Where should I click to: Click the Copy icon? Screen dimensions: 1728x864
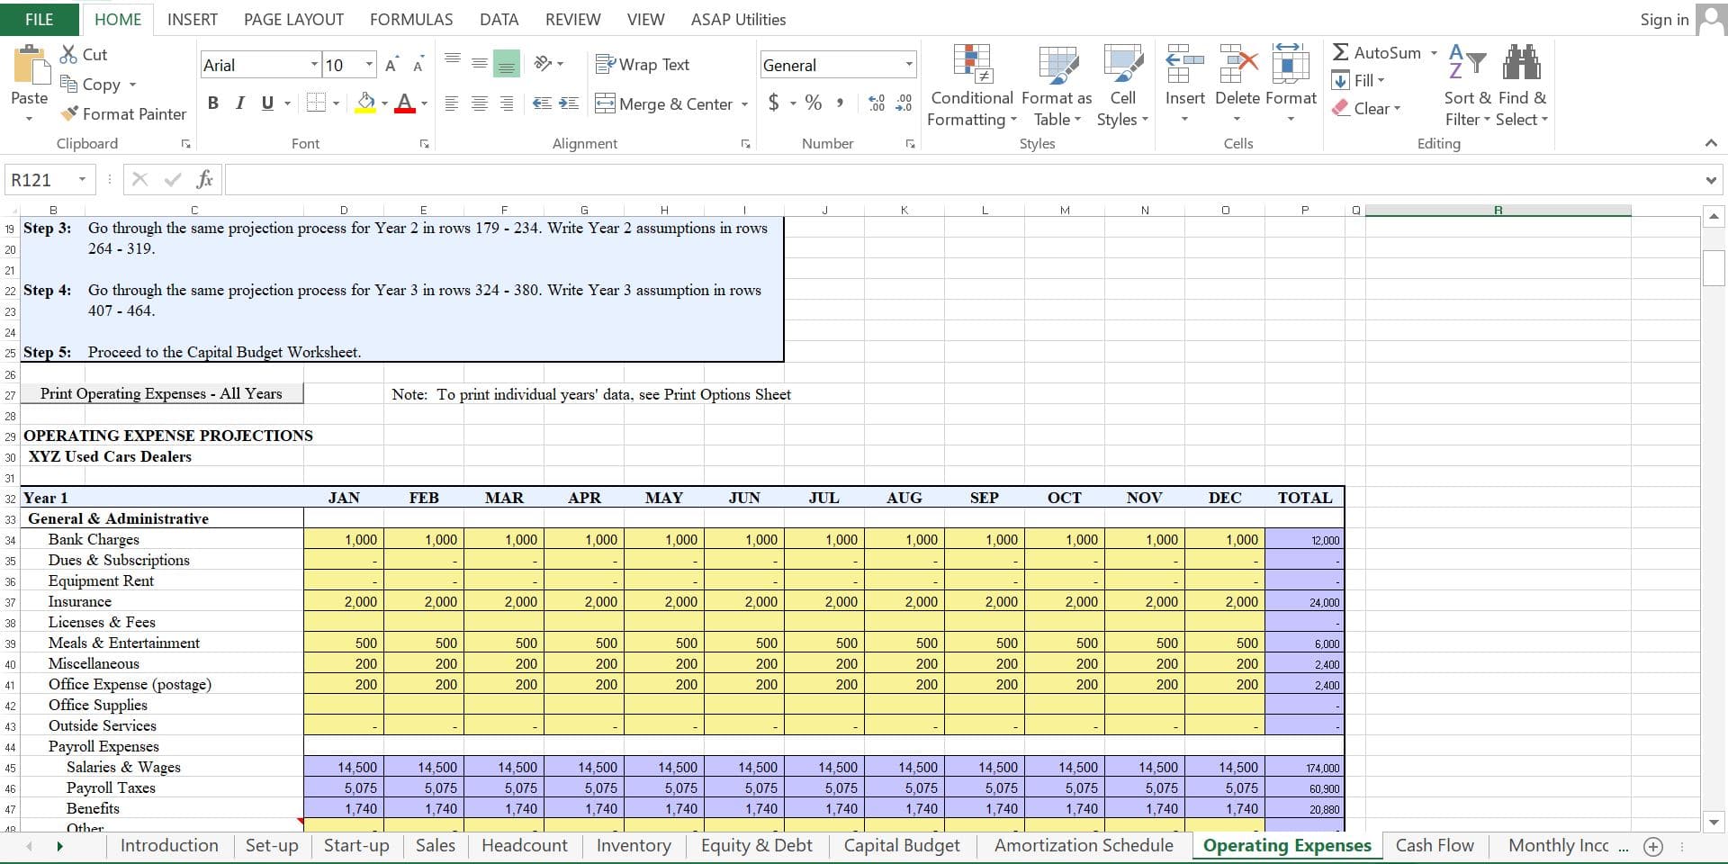tap(68, 84)
